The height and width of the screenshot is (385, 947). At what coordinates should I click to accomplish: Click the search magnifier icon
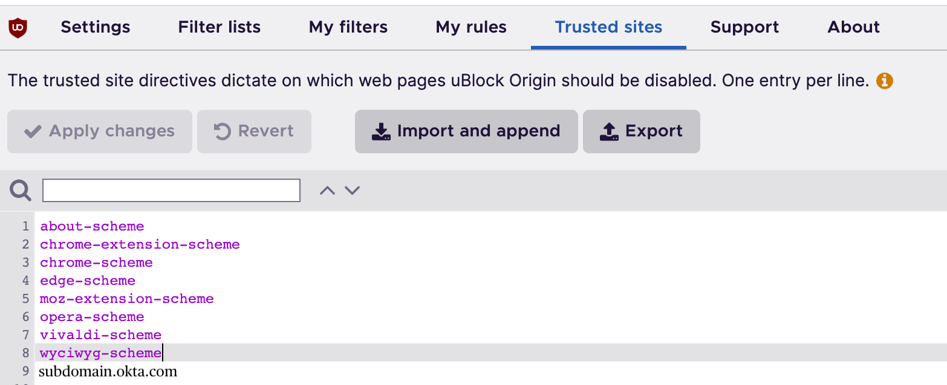pyautogui.click(x=20, y=190)
